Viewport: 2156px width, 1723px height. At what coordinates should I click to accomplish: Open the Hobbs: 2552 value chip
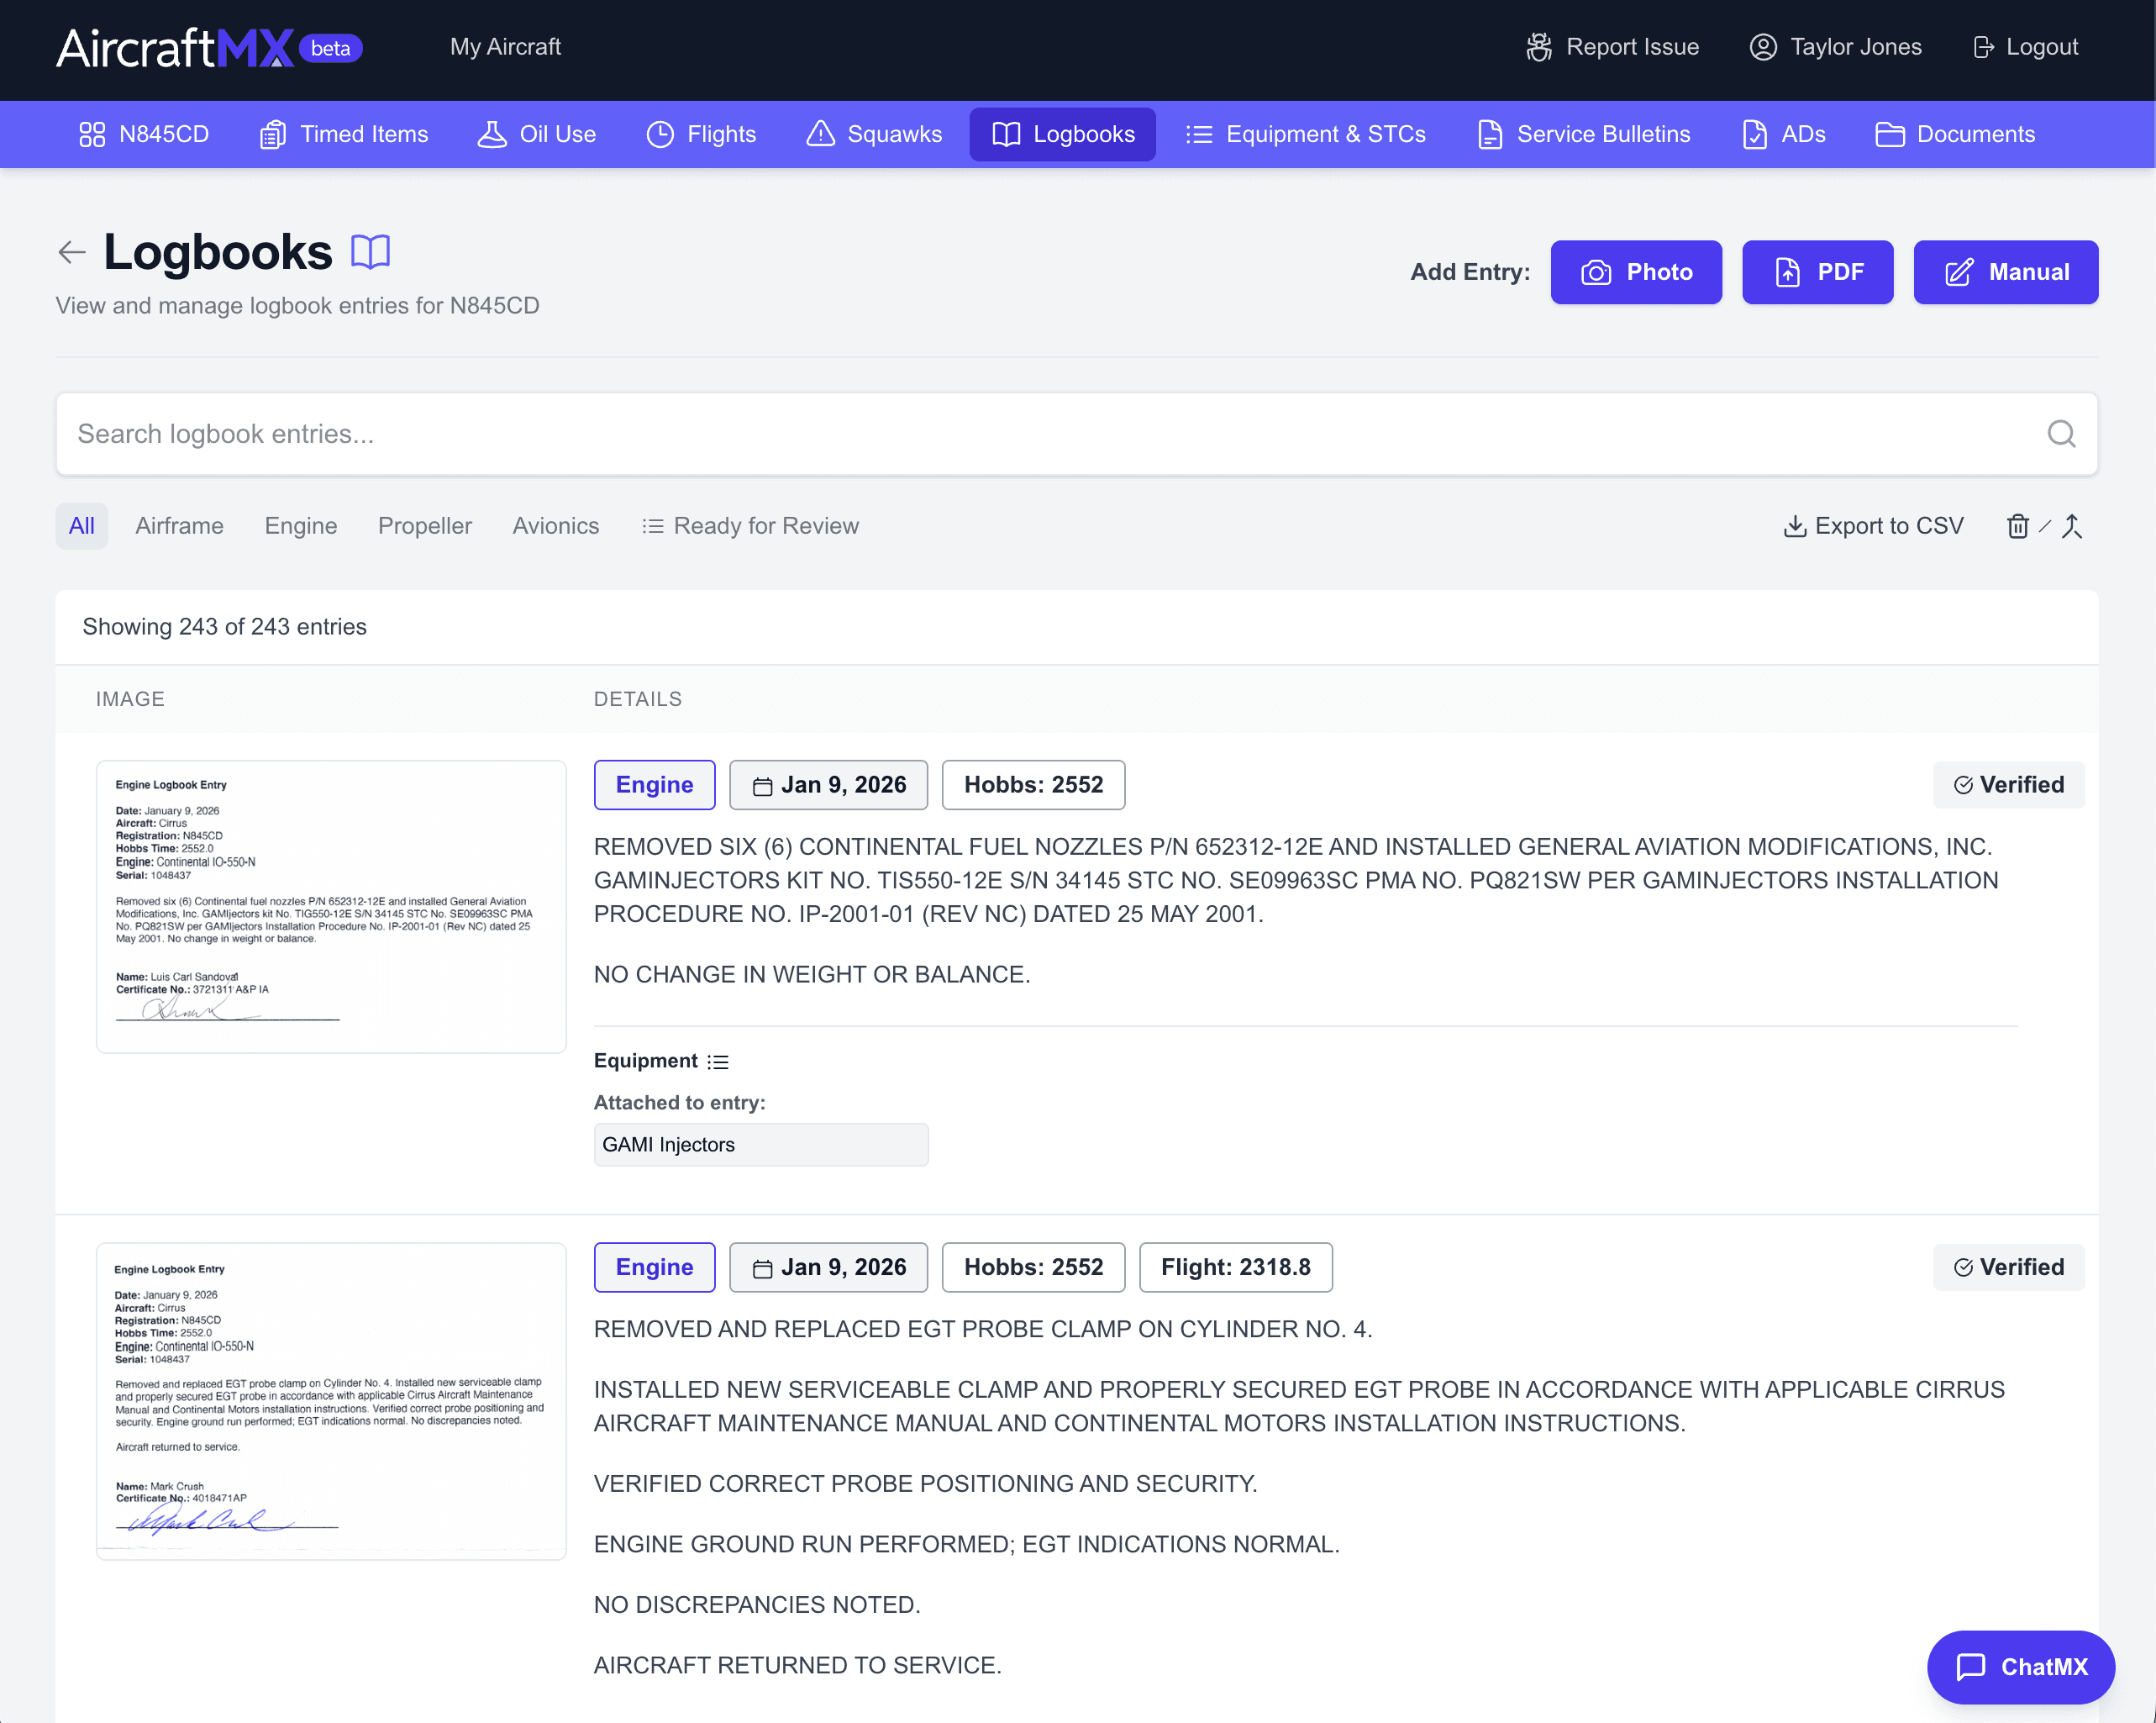(x=1033, y=784)
